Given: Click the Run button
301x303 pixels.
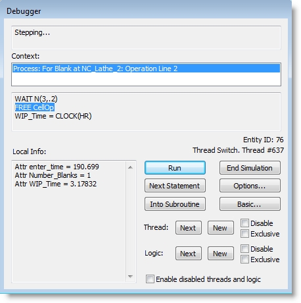Looking at the screenshot, I should pos(175,168).
